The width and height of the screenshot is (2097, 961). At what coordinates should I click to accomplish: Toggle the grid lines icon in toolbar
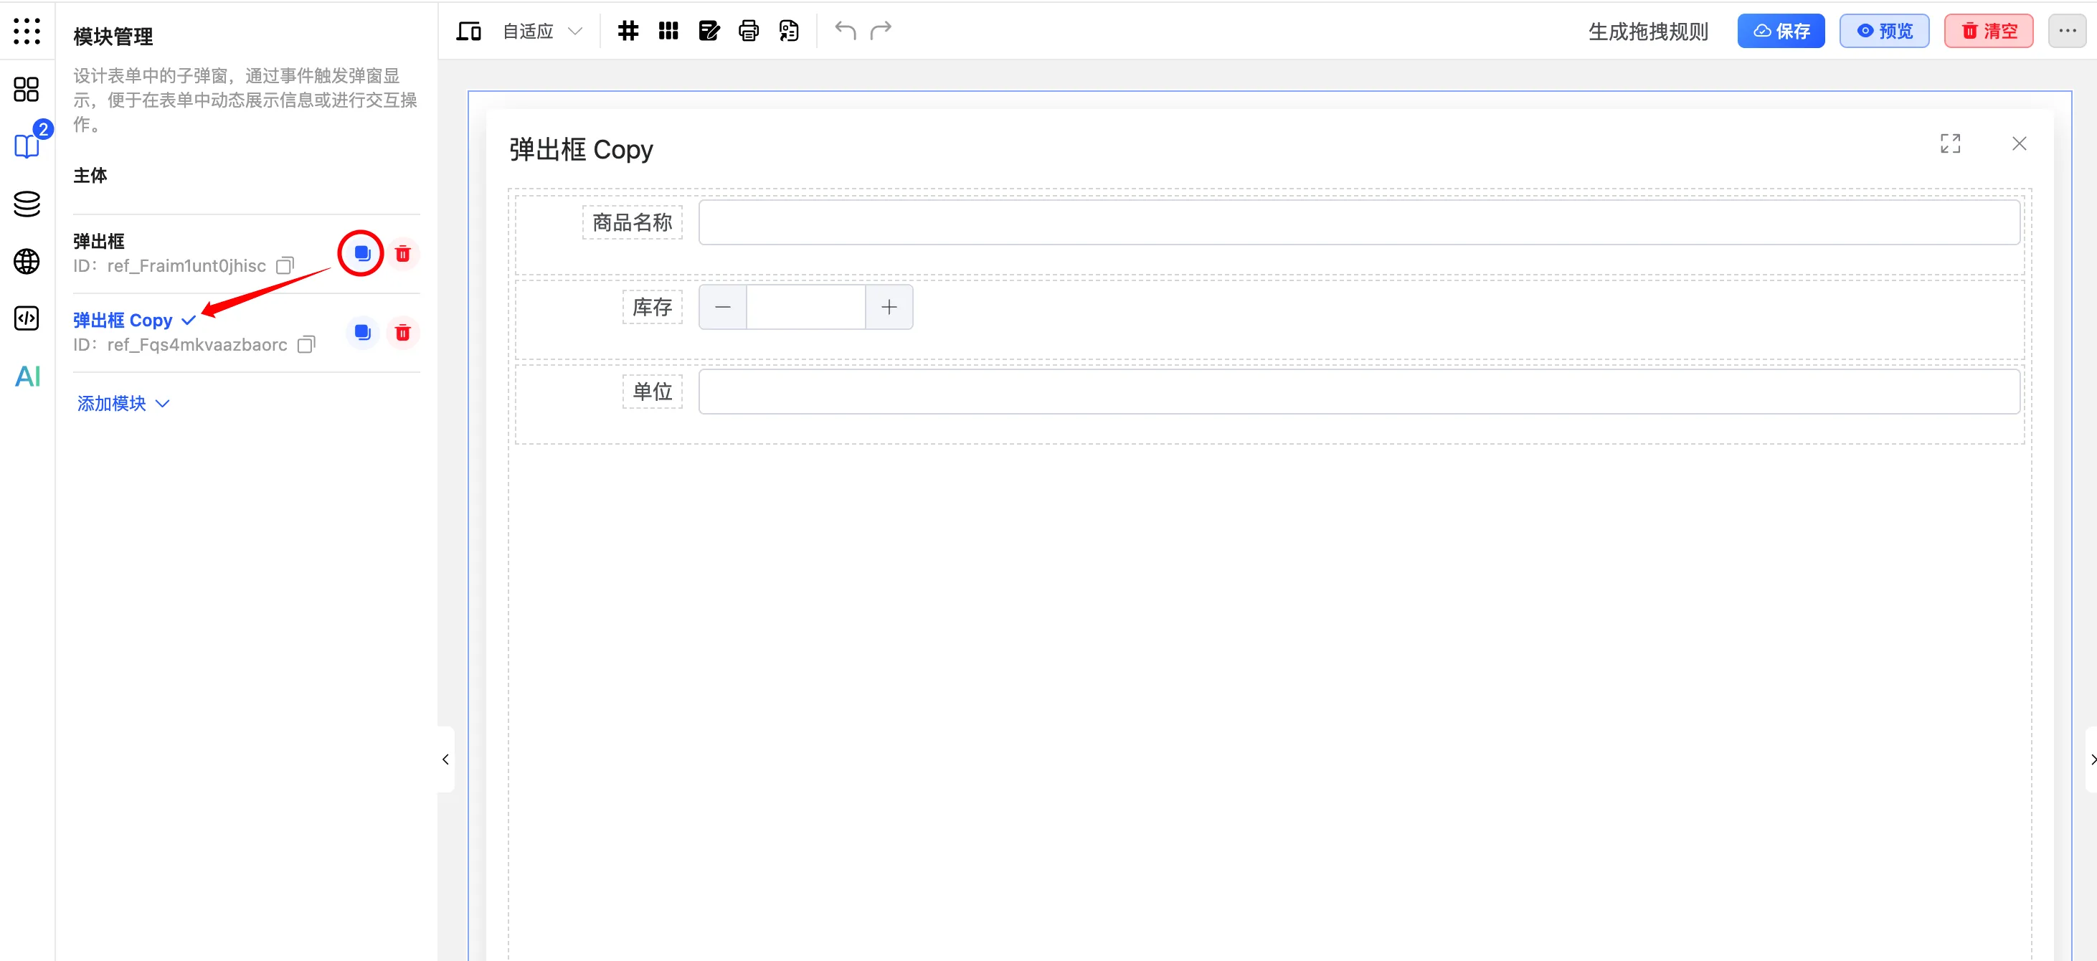click(628, 31)
